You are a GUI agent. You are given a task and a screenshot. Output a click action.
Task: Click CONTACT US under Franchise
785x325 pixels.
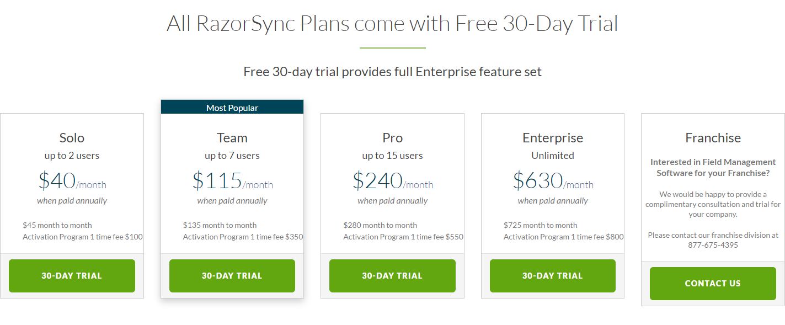pyautogui.click(x=713, y=283)
